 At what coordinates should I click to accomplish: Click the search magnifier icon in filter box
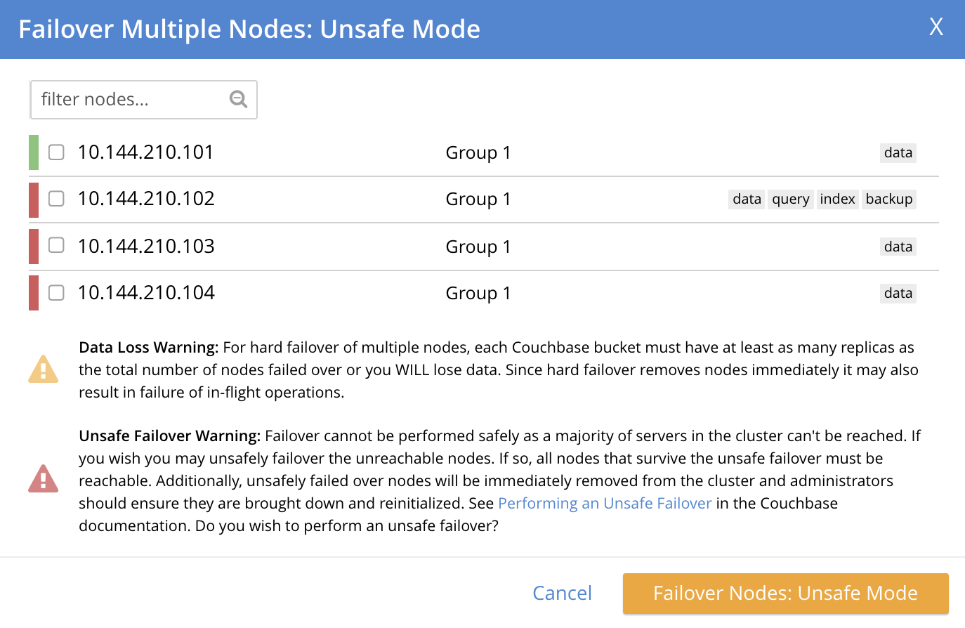tap(238, 99)
